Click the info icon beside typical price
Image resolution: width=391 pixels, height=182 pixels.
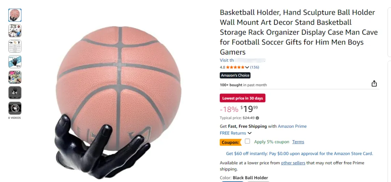pos(257,118)
